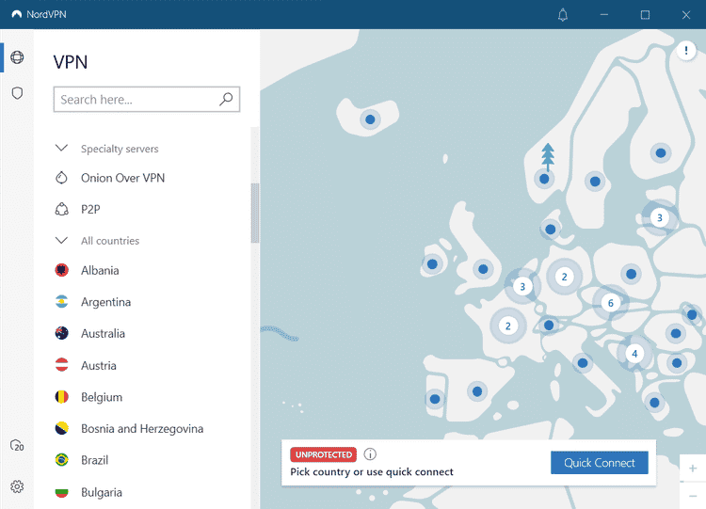706x509 pixels.
Task: Collapse the All countries section
Action: click(62, 241)
